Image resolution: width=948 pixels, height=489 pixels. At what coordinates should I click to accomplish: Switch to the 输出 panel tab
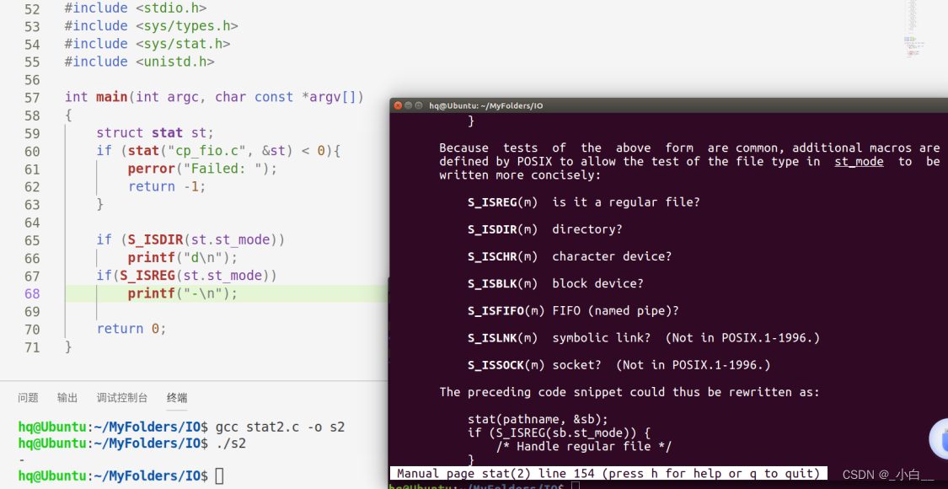click(67, 398)
